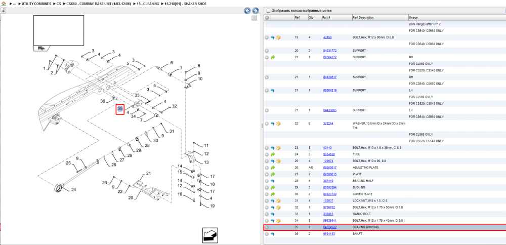
Task: Toggle the gray circle for BEARING HOUSING row
Action: coord(267,227)
